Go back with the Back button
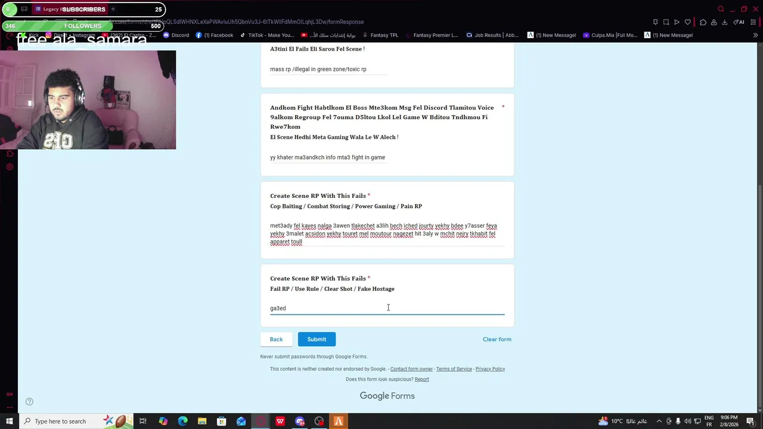The height and width of the screenshot is (429, 763). pyautogui.click(x=276, y=339)
